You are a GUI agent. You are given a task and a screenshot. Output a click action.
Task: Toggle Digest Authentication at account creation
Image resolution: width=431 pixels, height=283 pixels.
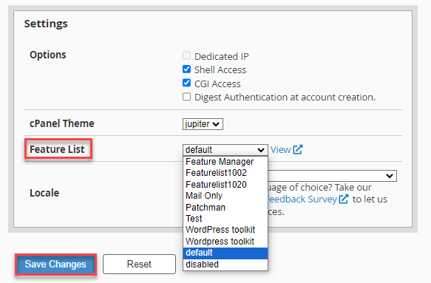coord(186,97)
